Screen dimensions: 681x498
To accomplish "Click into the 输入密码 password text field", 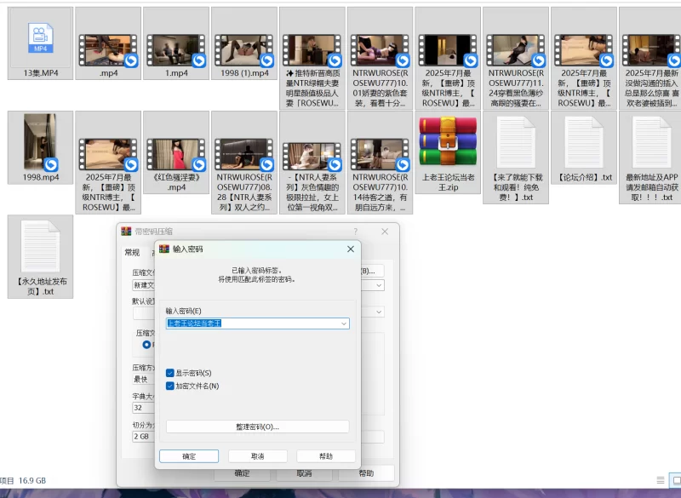I will 258,323.
